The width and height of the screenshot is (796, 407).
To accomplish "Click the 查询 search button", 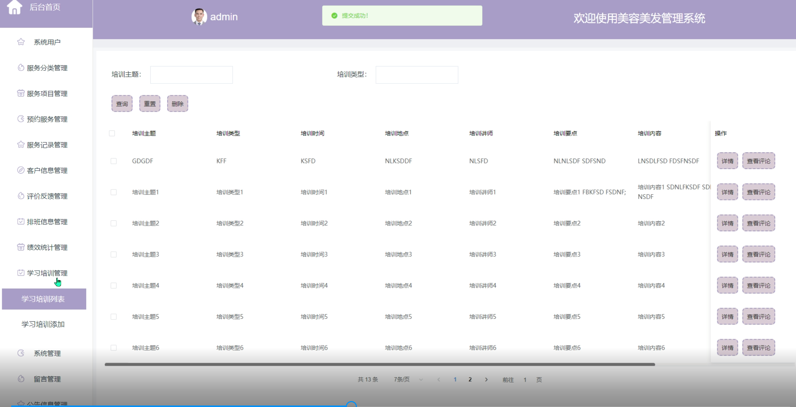I will [x=122, y=104].
